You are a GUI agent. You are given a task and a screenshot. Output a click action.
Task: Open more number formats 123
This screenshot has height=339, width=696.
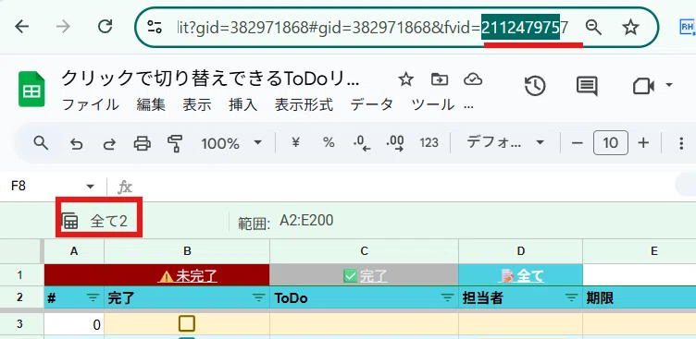429,142
